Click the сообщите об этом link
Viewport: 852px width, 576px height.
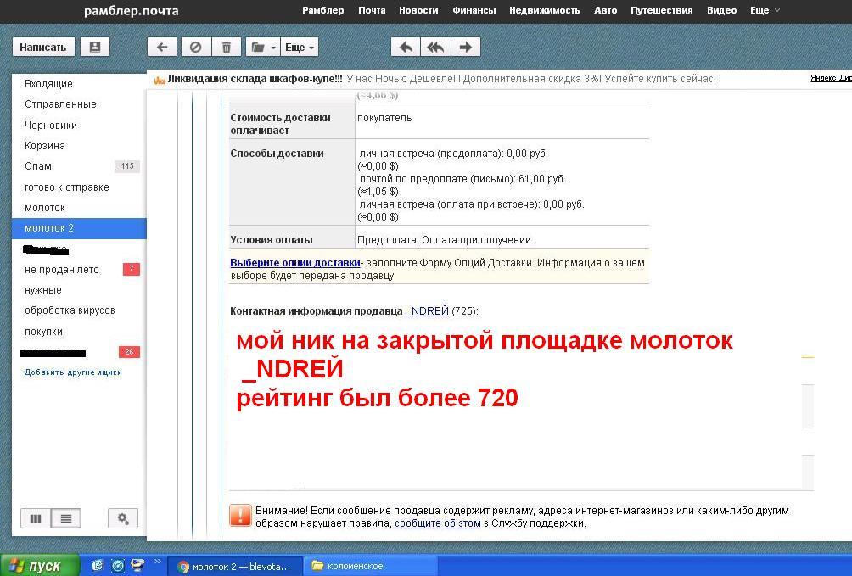437,523
